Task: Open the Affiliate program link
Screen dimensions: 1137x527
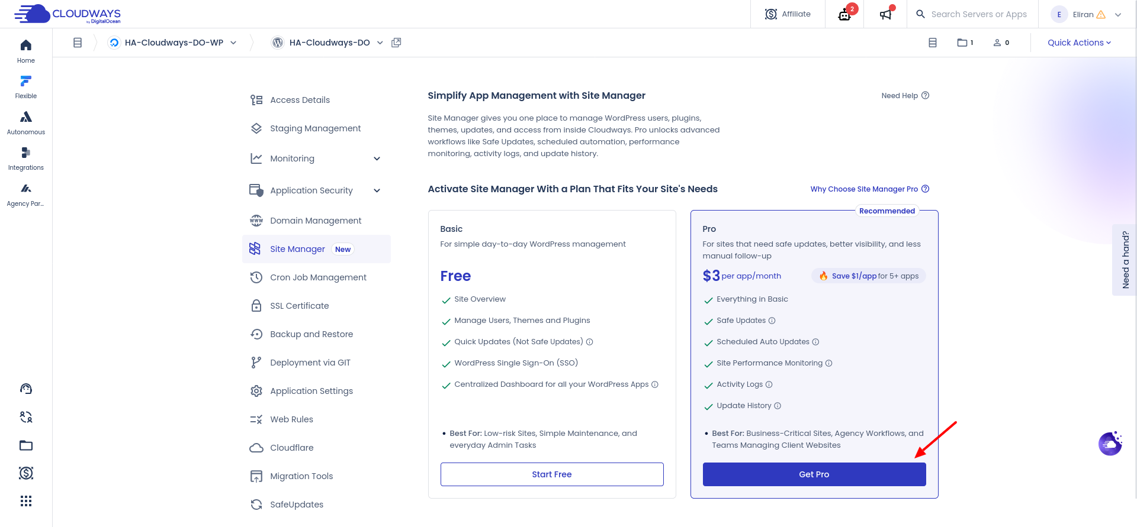Action: pos(788,14)
